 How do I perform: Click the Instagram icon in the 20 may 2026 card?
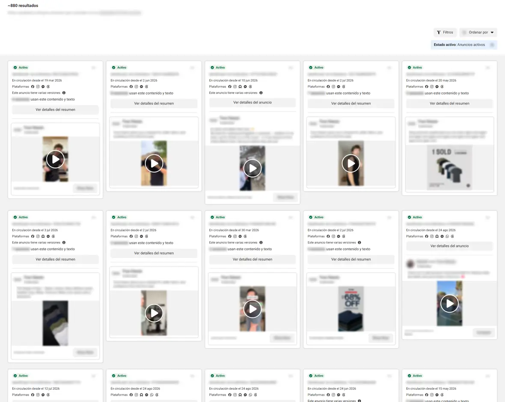coord(432,86)
